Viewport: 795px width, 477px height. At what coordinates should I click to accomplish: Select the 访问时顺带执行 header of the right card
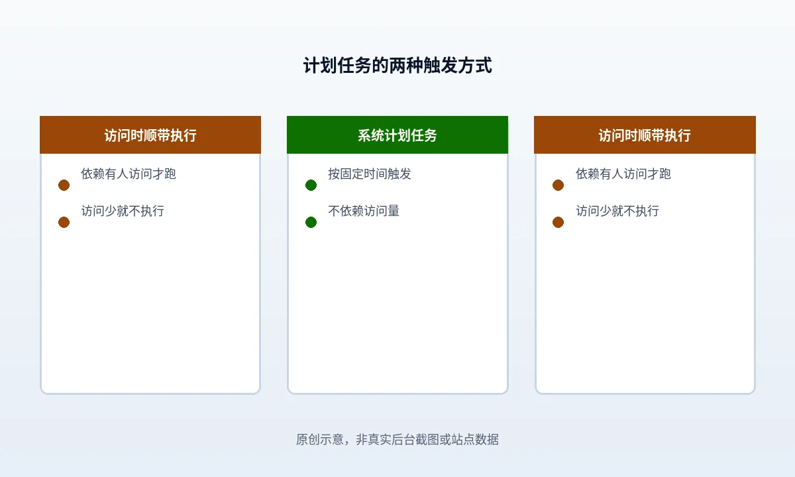coord(645,135)
